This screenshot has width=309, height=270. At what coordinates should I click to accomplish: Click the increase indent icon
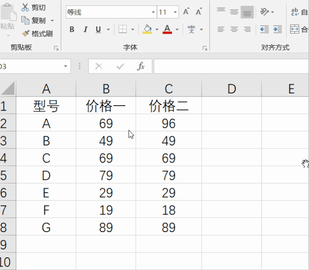tap(277, 29)
